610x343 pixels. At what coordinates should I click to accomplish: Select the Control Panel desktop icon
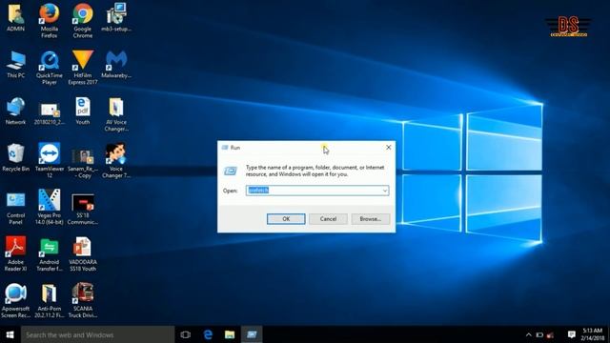(x=15, y=208)
